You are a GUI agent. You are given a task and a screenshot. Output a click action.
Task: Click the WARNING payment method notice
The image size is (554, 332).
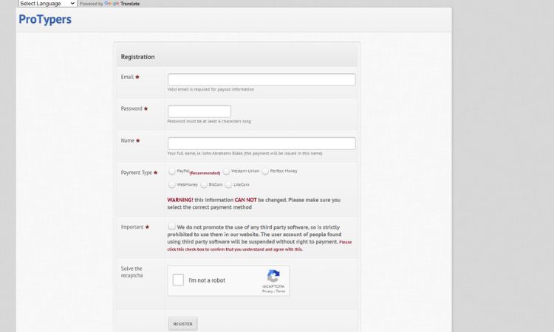click(x=254, y=204)
